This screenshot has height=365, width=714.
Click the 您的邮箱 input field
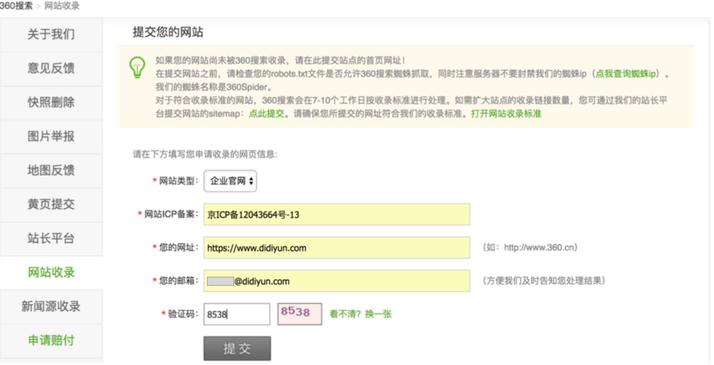click(337, 282)
